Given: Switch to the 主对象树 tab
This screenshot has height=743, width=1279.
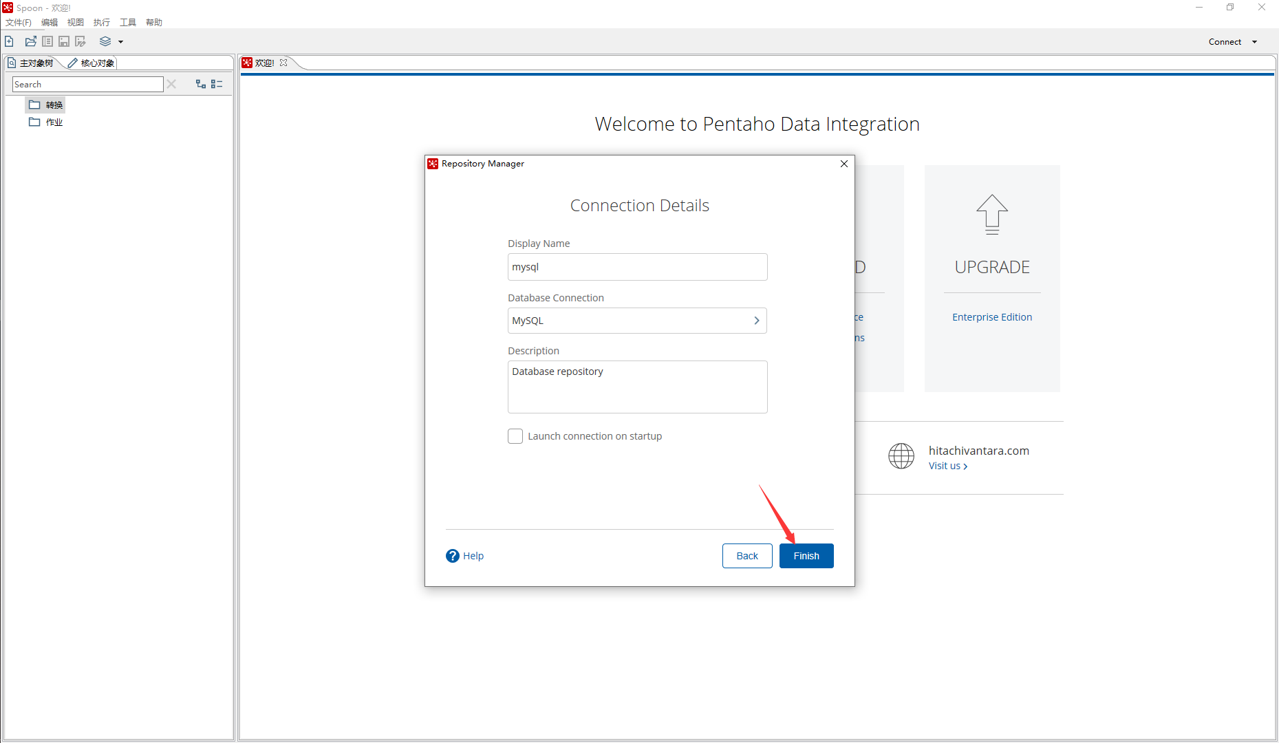Looking at the screenshot, I should click(x=31, y=63).
